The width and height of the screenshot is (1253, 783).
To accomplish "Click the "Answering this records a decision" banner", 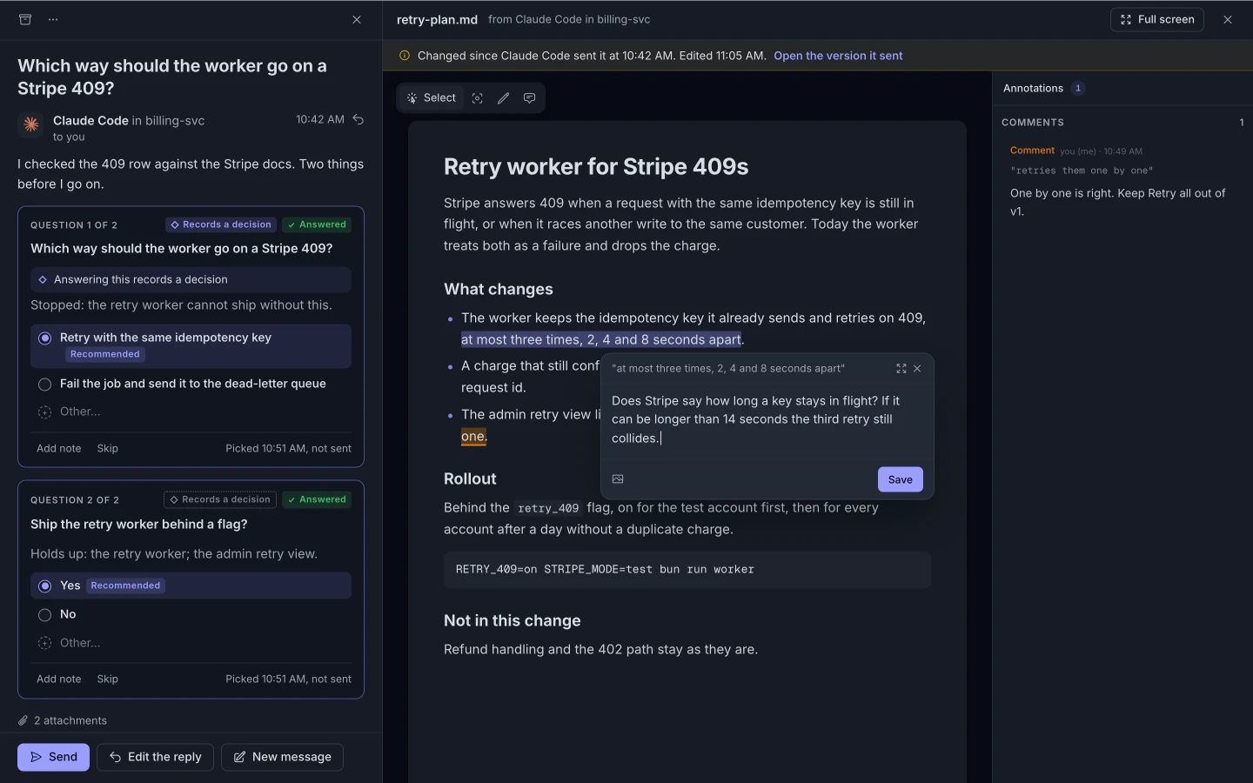I will click(x=191, y=279).
